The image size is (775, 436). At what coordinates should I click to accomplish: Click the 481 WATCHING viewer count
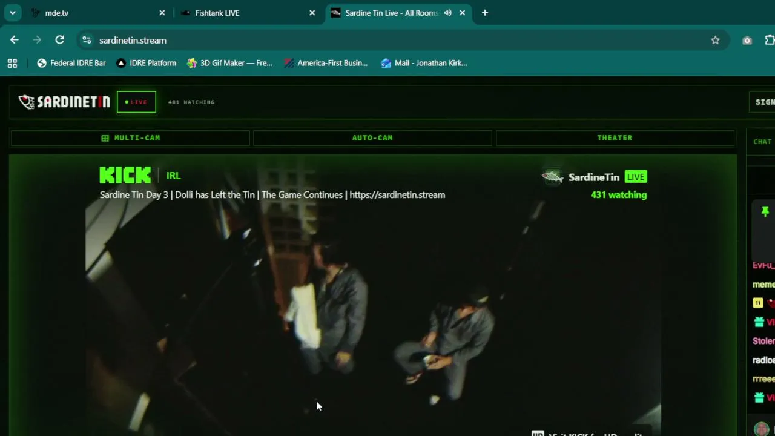pos(191,102)
